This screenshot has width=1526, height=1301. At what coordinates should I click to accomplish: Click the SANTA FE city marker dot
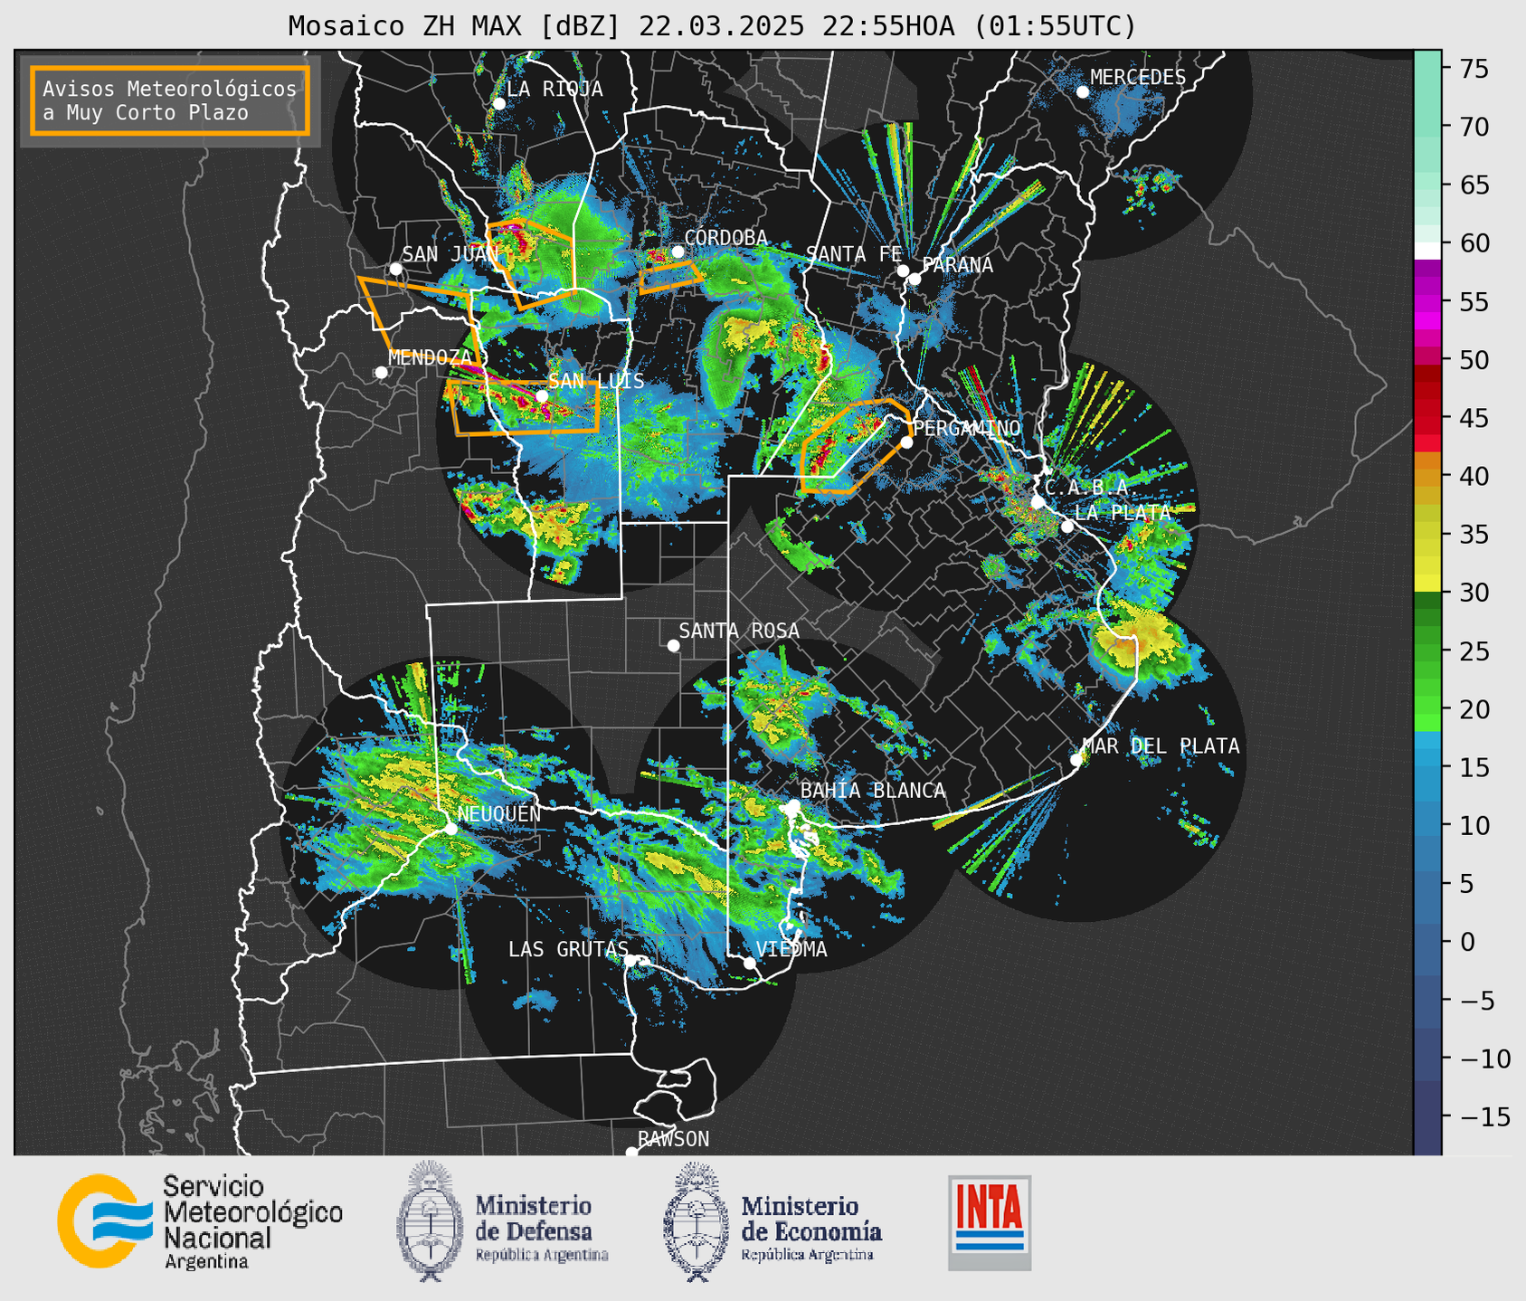[903, 271]
